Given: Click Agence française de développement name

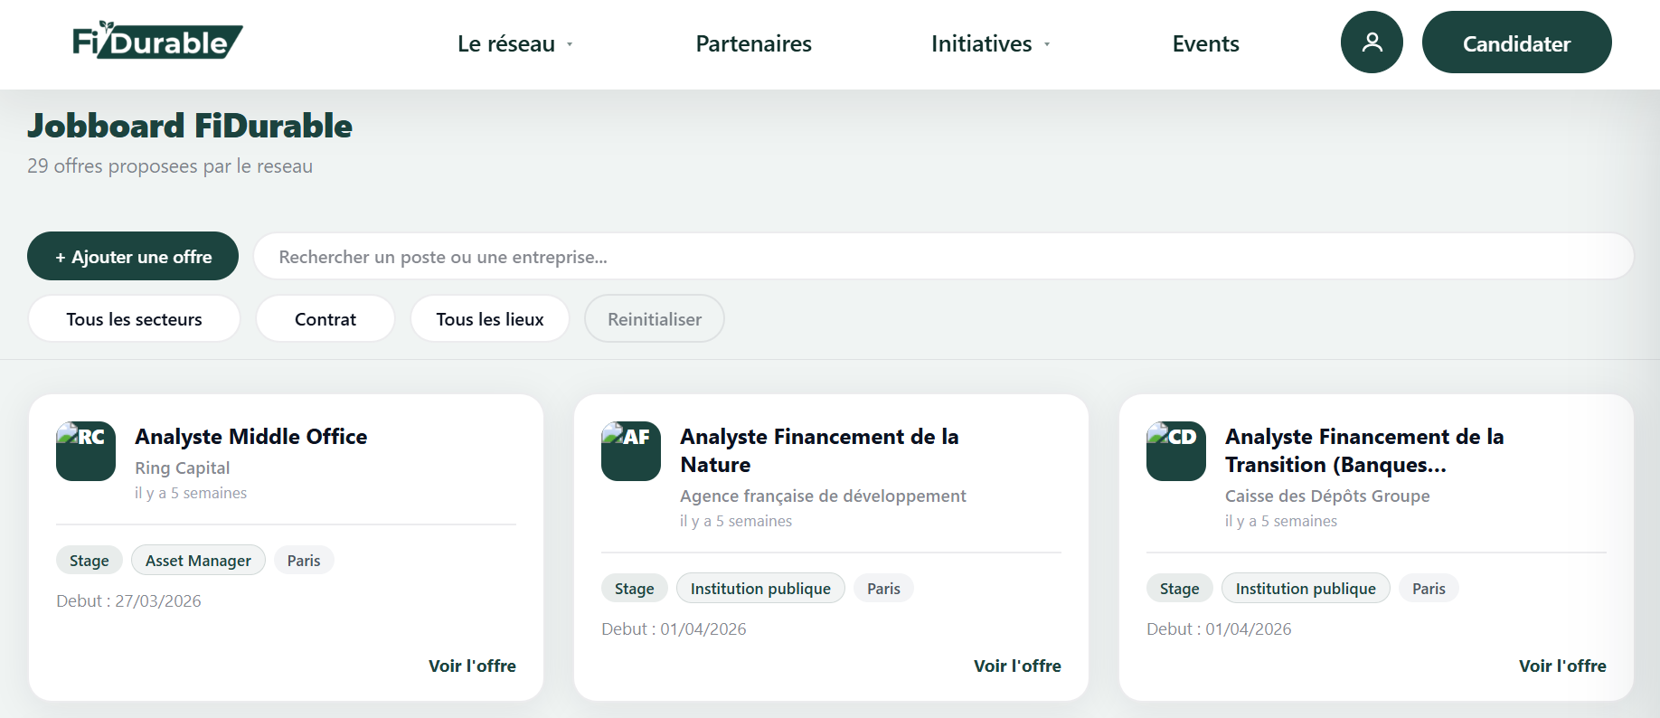Looking at the screenshot, I should 823,496.
